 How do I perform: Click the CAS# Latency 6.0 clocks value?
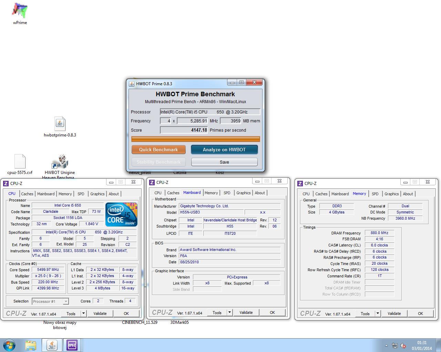pos(379,245)
